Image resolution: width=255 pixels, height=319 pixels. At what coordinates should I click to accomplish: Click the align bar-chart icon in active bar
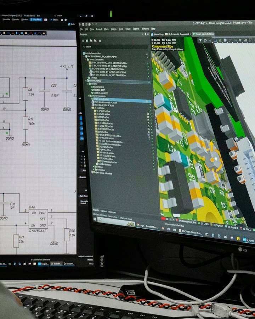220,40
